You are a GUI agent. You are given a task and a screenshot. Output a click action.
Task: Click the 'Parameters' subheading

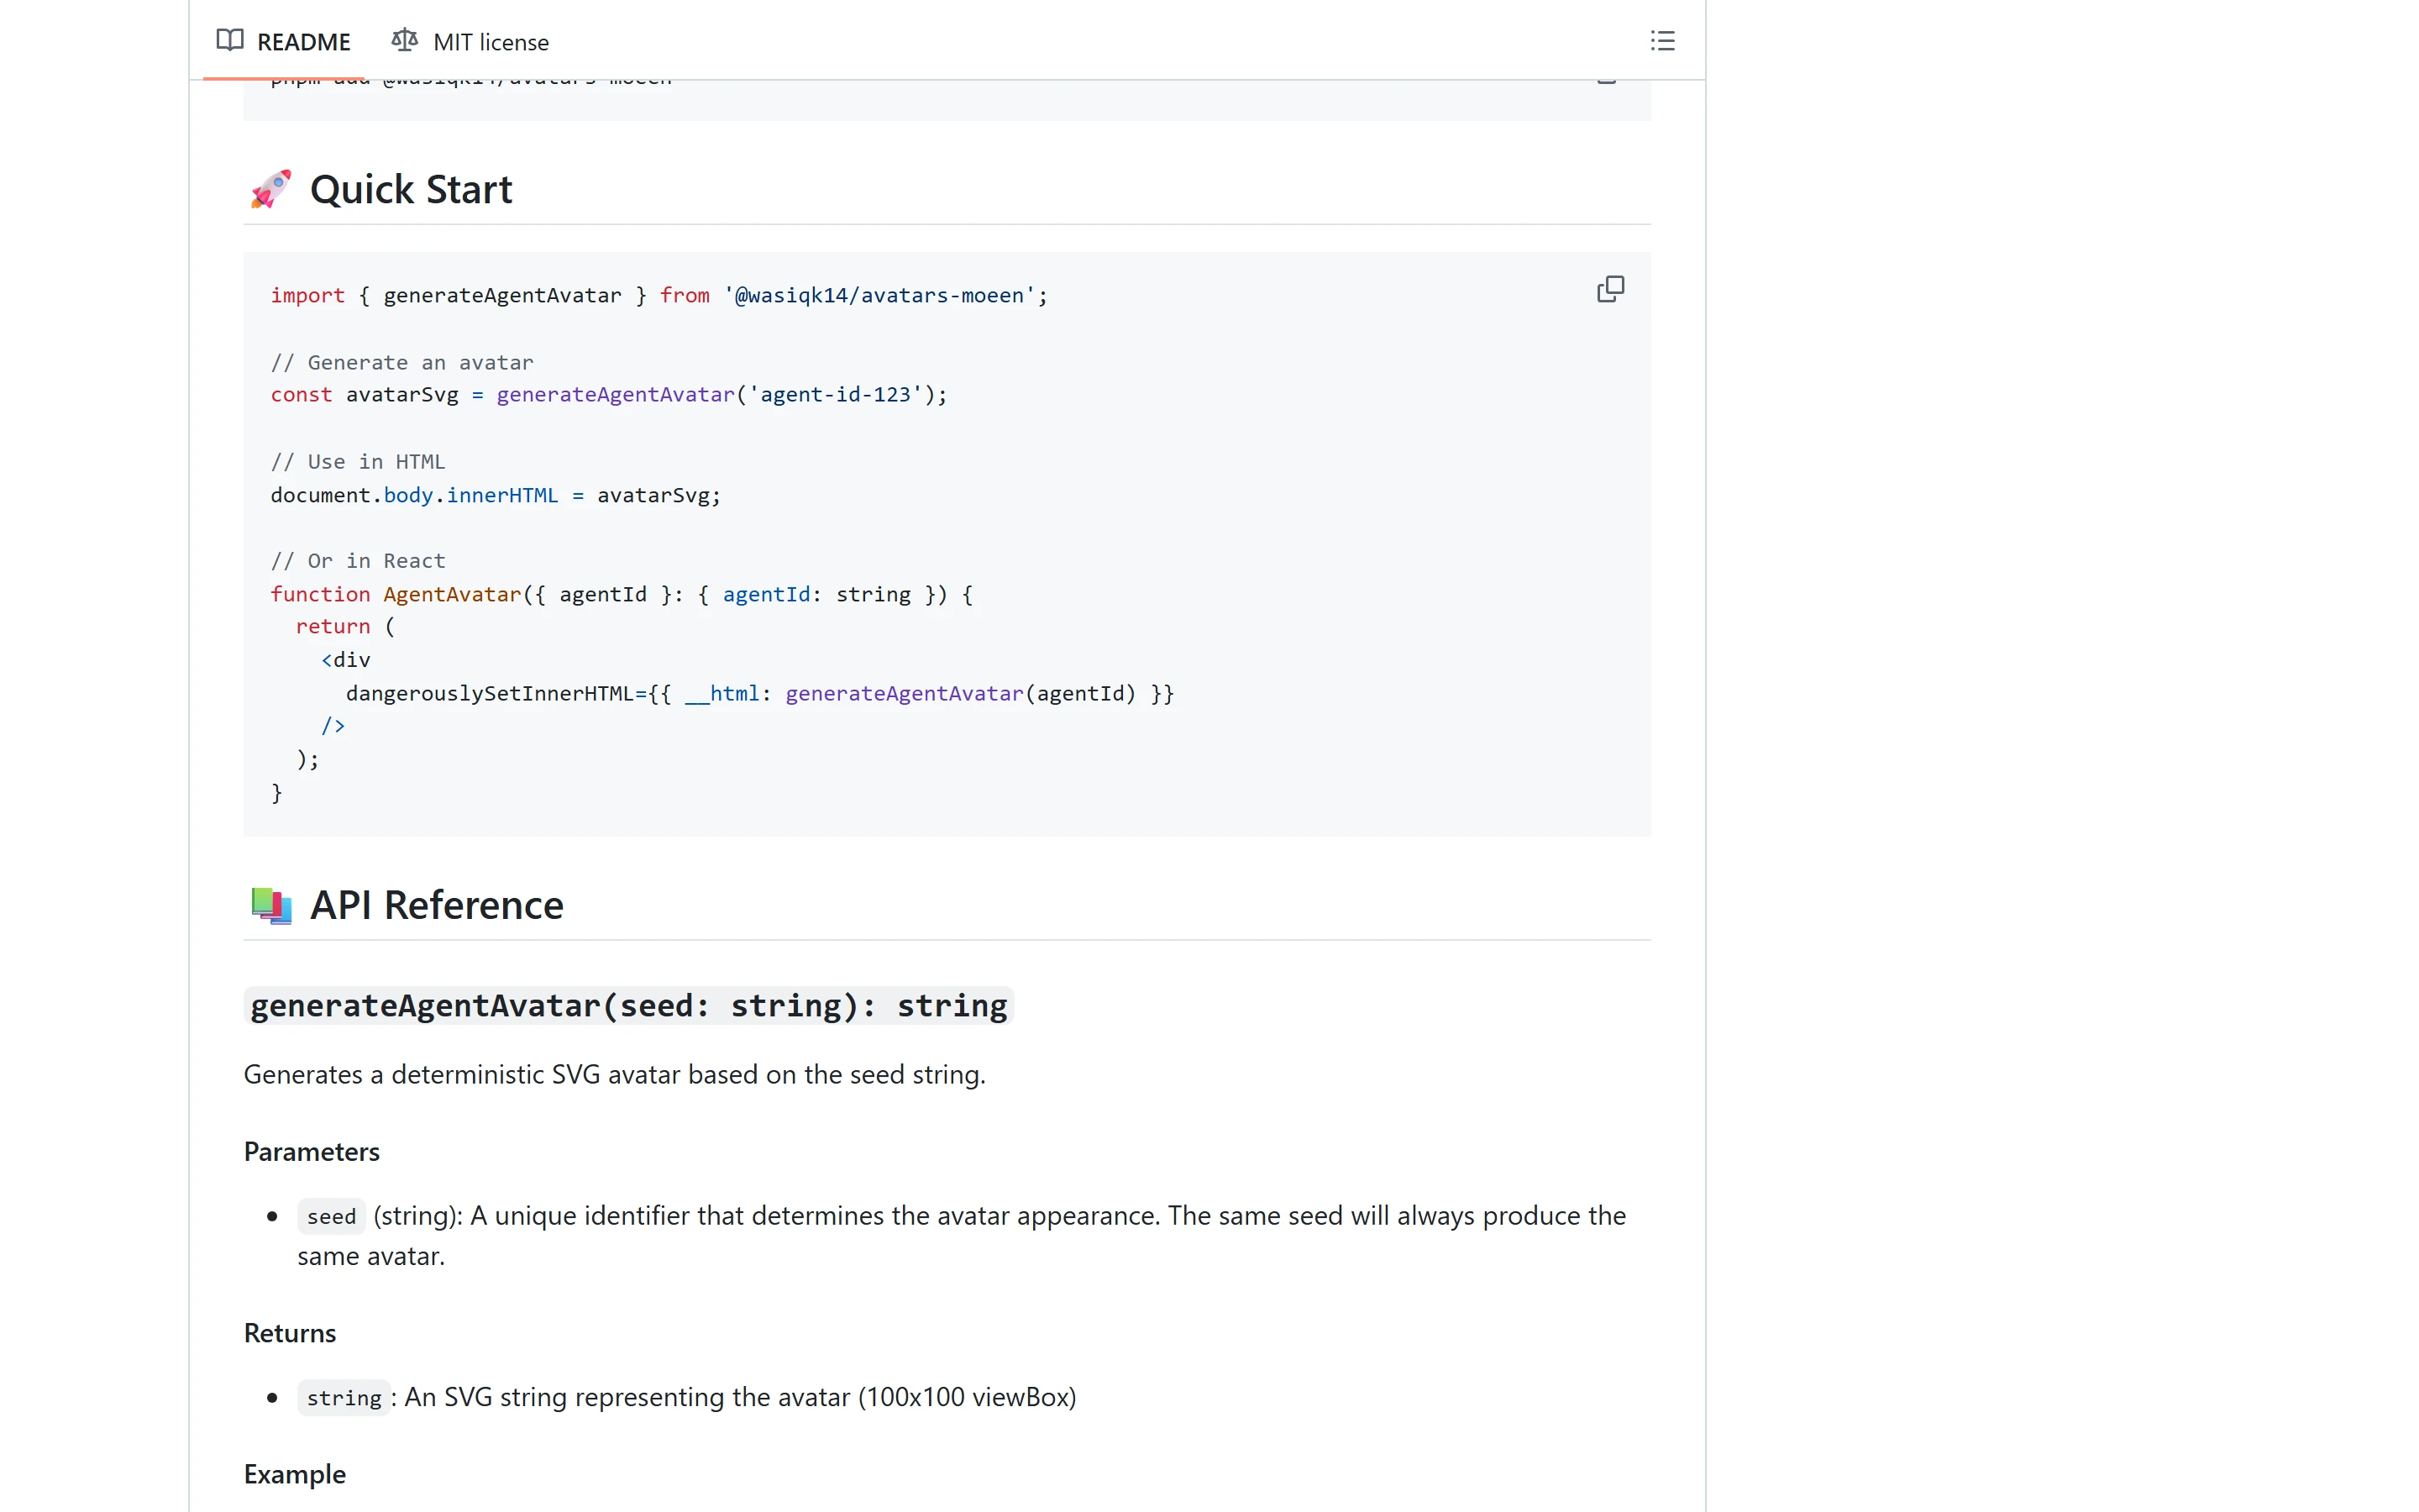[x=312, y=1151]
